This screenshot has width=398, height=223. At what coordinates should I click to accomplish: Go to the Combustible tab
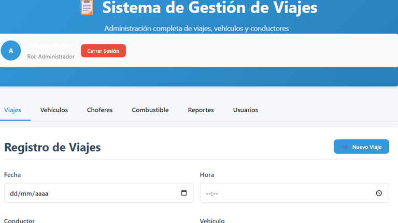coord(150,110)
